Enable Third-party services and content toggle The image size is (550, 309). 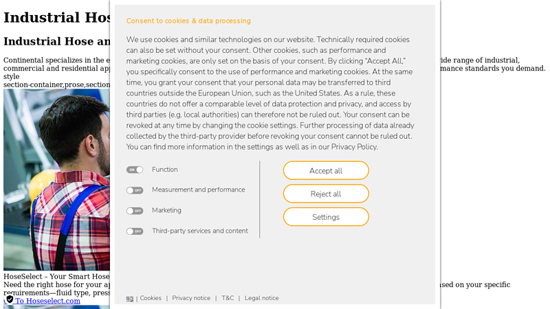point(135,231)
